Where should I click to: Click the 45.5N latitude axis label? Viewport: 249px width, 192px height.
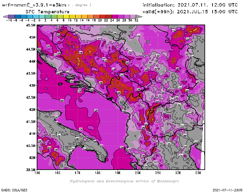(31, 25)
